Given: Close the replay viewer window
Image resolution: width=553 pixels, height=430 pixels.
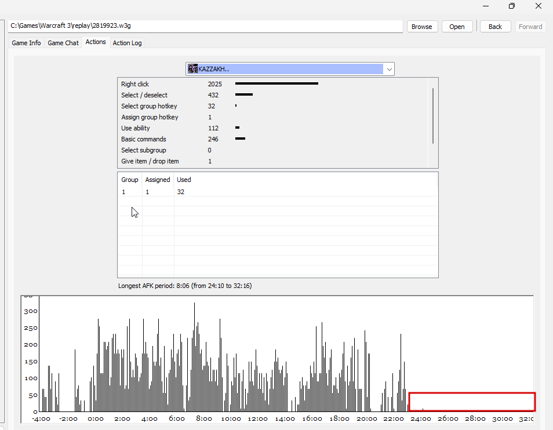Looking at the screenshot, I should pyautogui.click(x=538, y=6).
